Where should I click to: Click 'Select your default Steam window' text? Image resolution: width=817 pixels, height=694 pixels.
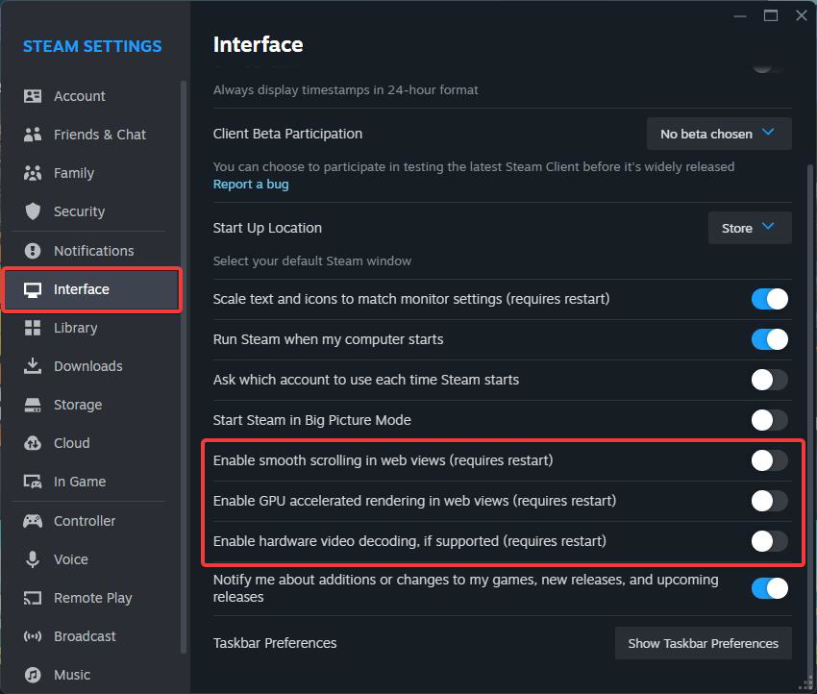tap(312, 261)
